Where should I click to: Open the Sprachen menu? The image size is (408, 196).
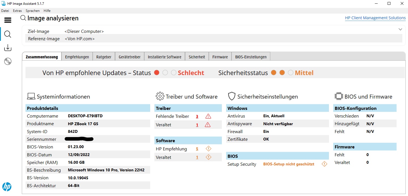pos(33,11)
